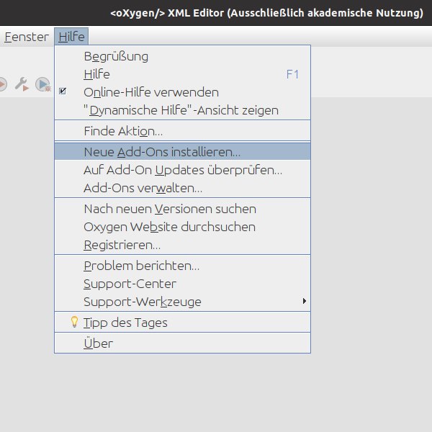The image size is (432, 432).
Task: Click the lightbulb icon beside Tipp des Tages
Action: [73, 323]
